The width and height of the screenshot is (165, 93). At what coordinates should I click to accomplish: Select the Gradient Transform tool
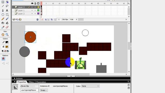click(x=7, y=2)
